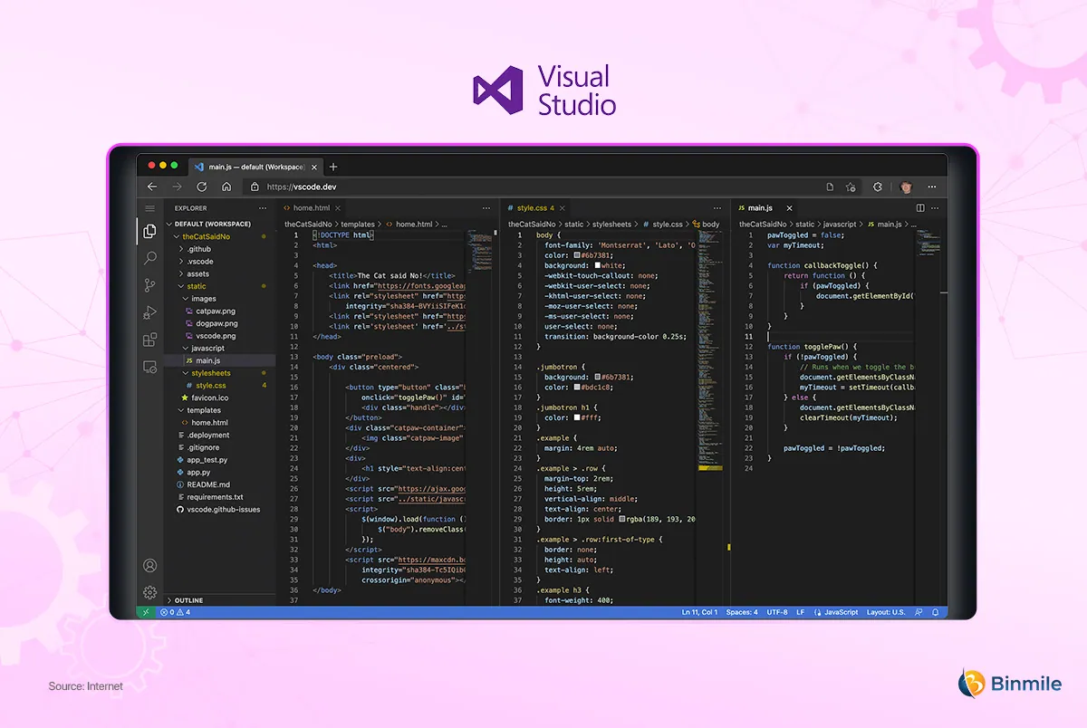Click the reader page icon in address bar
Image resolution: width=1087 pixels, height=728 pixels.
(x=830, y=187)
